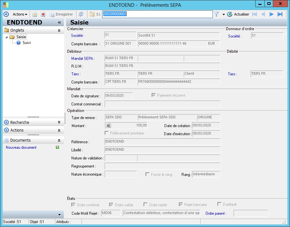Screen dimensions: 290x227
Task: Go to the next record
Action: tap(272, 14)
